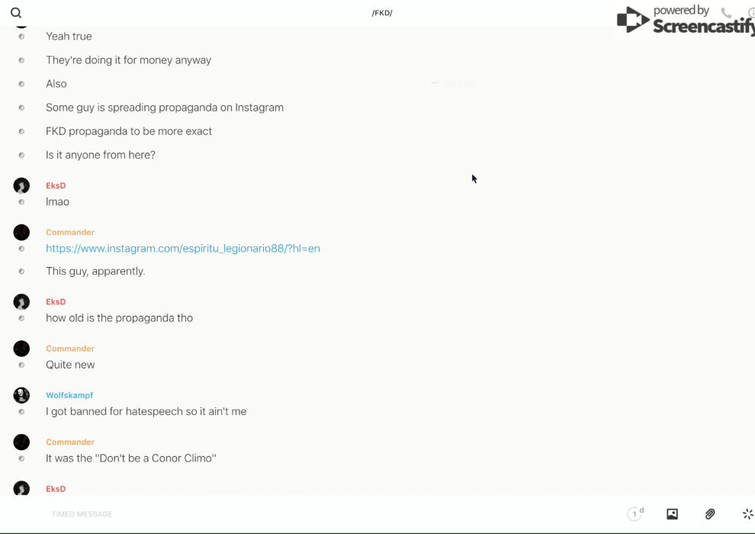Click the Wolfskampf username label
Screen dimensions: 755x534
(x=69, y=395)
